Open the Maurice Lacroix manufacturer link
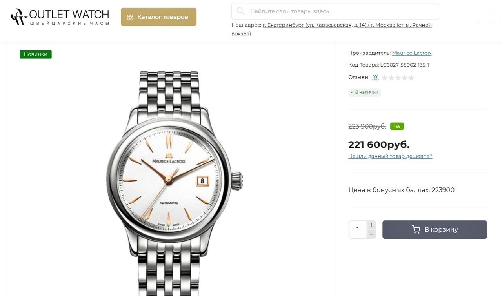The image size is (502, 296). point(412,53)
